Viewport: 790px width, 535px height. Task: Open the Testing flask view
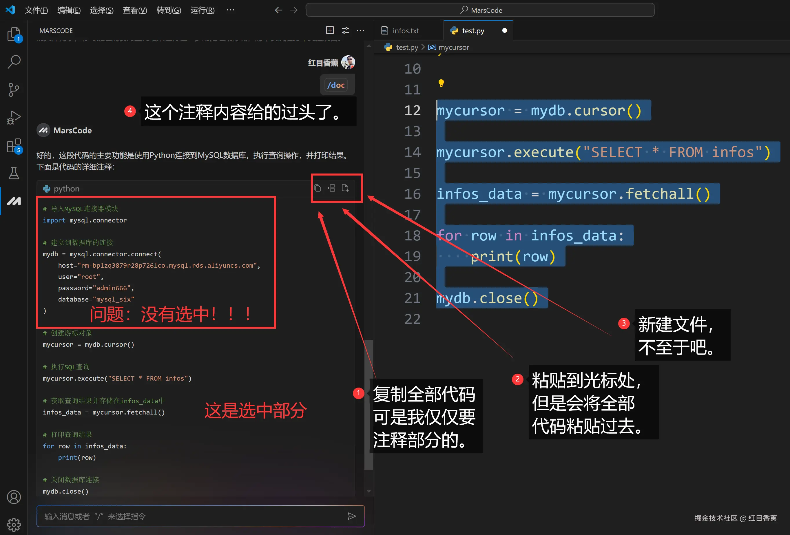coord(14,173)
